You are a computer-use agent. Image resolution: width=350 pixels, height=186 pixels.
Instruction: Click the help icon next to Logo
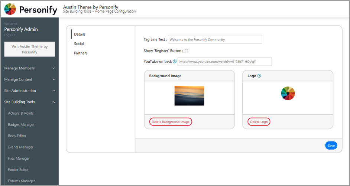259,76
